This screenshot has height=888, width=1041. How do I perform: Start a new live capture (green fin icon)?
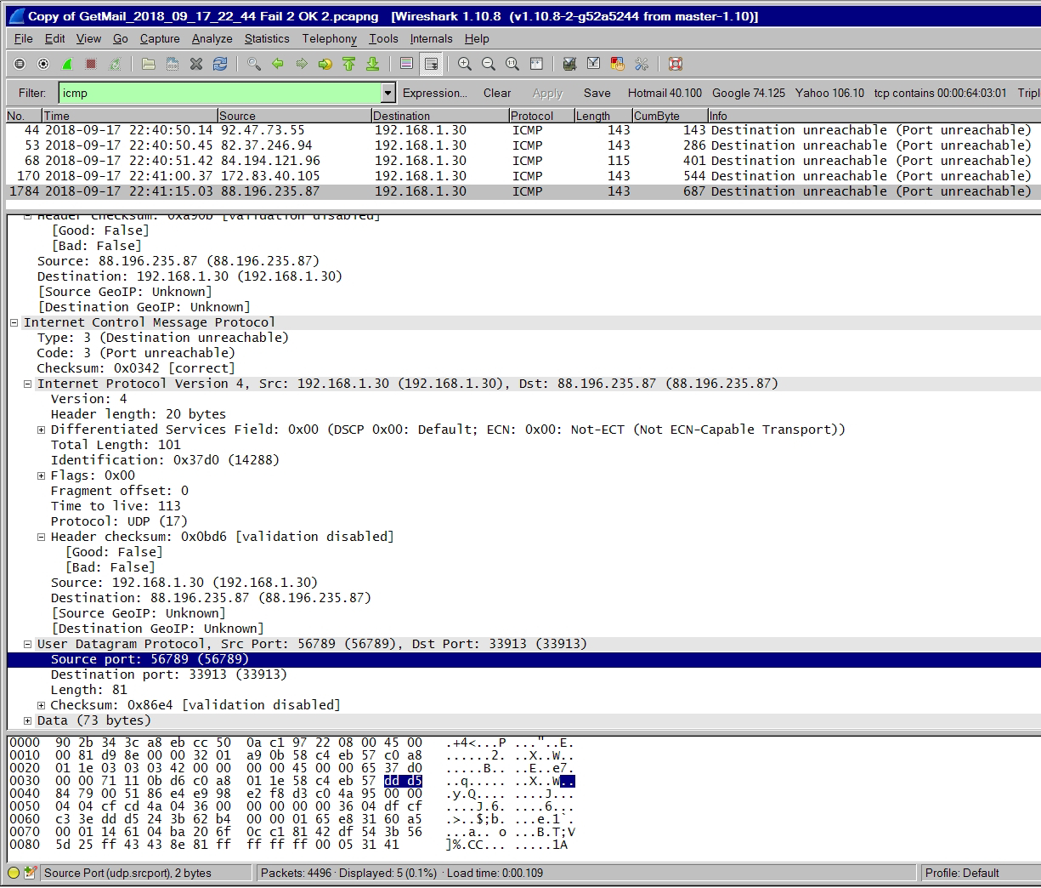[67, 64]
